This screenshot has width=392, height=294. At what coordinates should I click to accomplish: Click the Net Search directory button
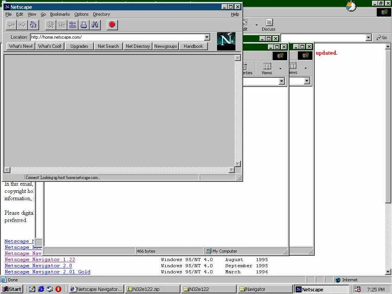point(108,46)
